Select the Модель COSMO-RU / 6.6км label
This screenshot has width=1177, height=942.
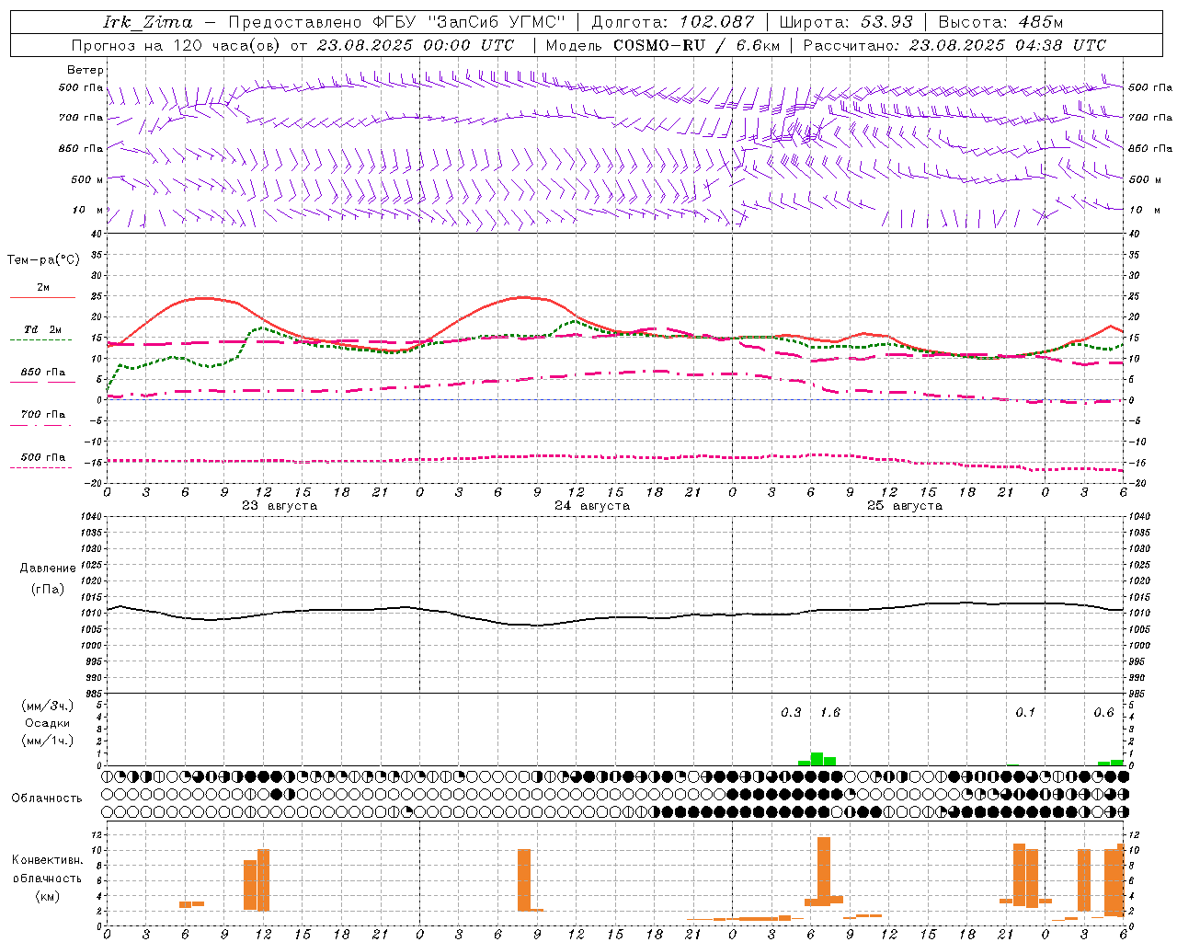click(662, 45)
